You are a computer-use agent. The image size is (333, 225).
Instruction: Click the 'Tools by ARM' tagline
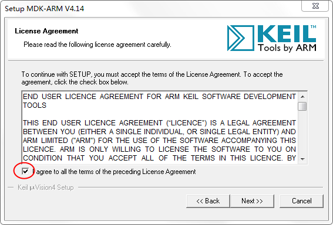point(287,47)
